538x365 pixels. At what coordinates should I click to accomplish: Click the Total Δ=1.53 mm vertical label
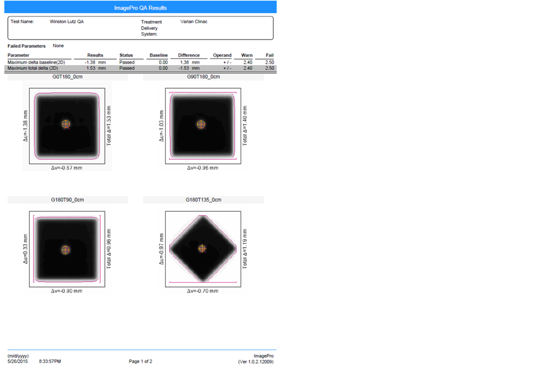click(109, 126)
